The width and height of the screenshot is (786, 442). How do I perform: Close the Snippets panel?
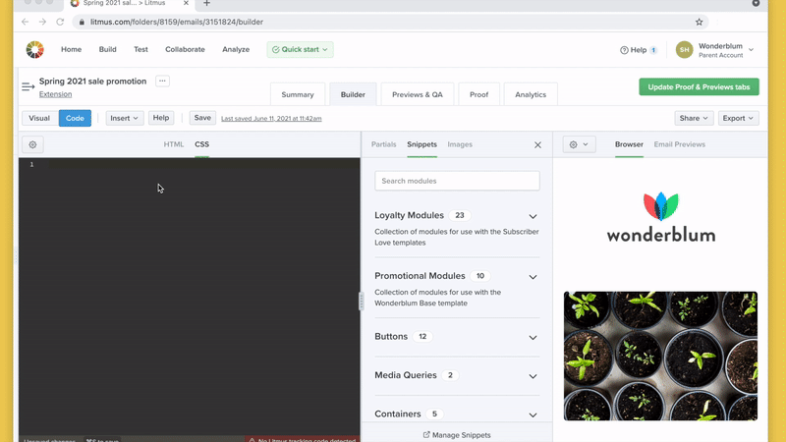tap(537, 144)
